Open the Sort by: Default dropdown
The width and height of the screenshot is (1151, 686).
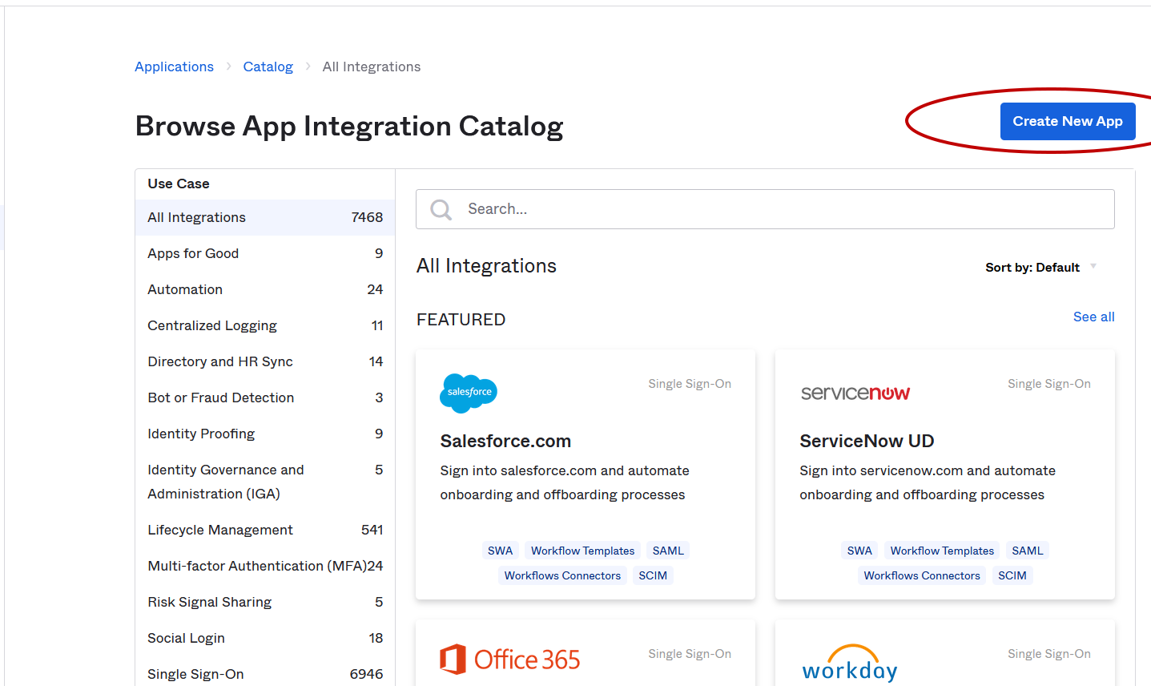click(1040, 267)
